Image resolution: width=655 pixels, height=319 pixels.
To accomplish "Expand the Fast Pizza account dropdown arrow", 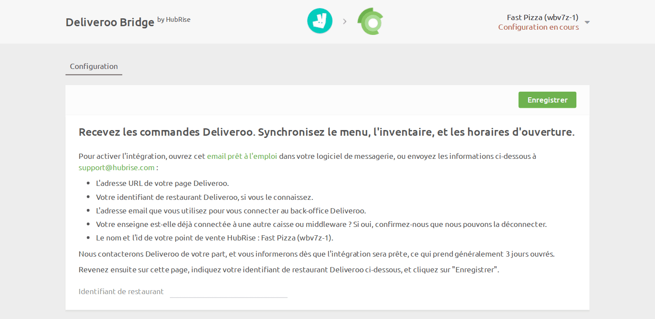I will point(587,22).
